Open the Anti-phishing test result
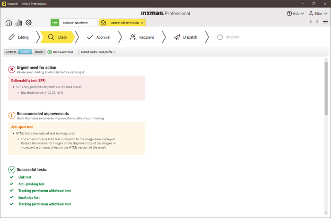The image size is (331, 218). click(32, 184)
